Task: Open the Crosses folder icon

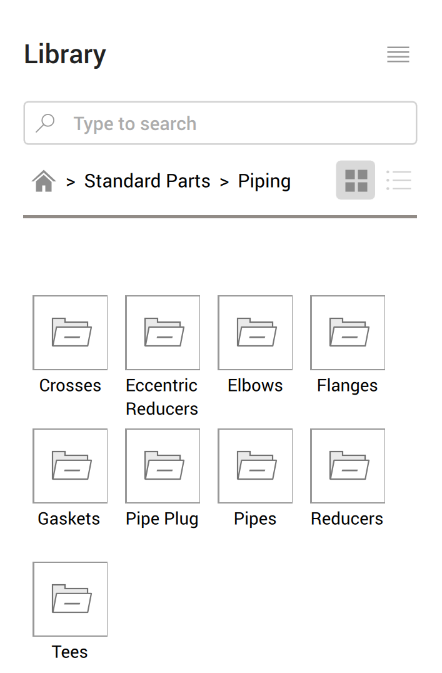Action: pyautogui.click(x=70, y=332)
